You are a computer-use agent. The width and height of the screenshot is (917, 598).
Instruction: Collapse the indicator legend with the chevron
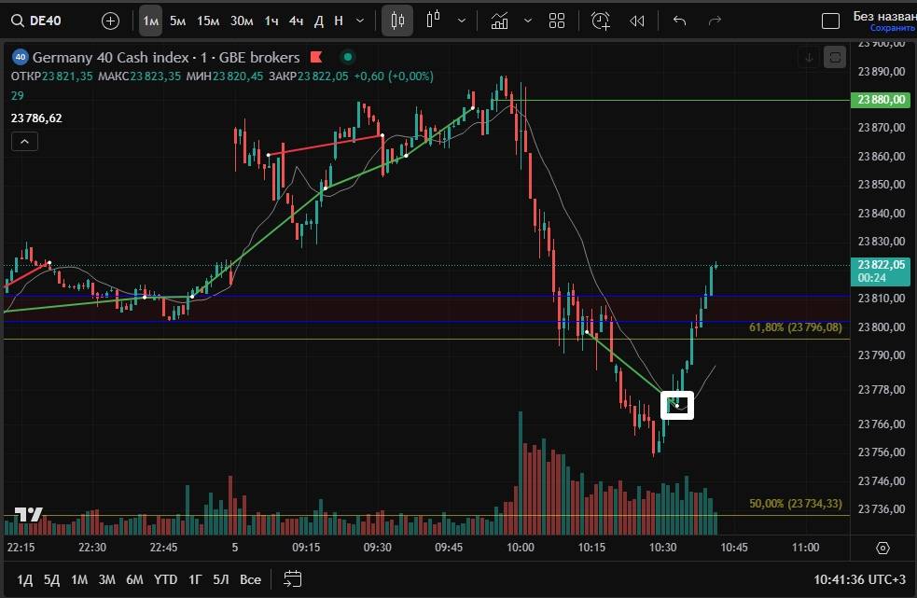tap(24, 142)
